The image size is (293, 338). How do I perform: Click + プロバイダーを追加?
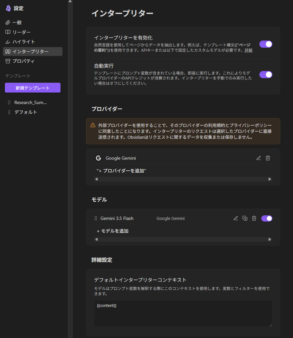point(121,171)
